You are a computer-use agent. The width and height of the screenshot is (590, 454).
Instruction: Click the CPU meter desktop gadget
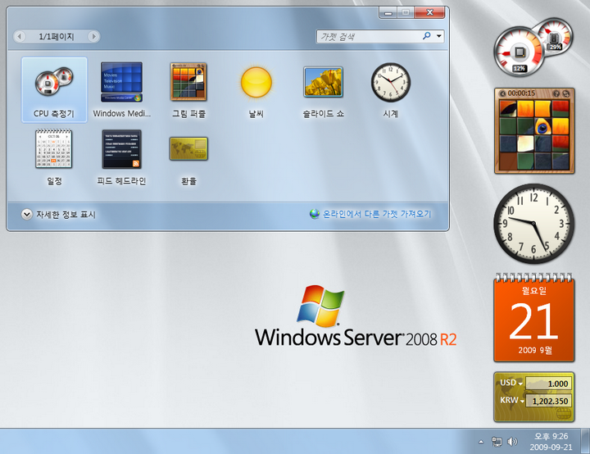click(520, 52)
